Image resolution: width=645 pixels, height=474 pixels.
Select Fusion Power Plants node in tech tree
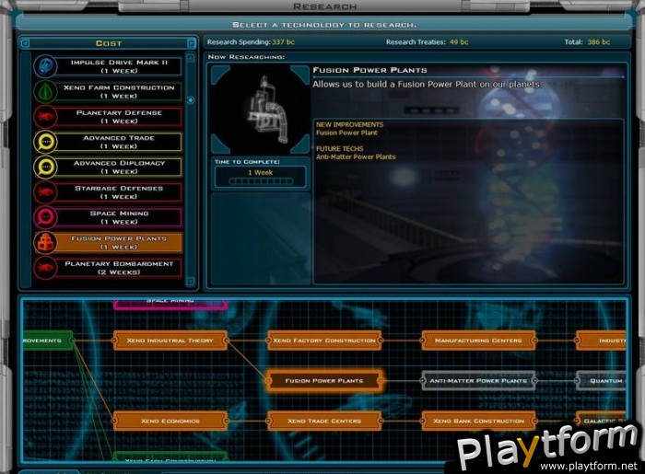coord(324,381)
